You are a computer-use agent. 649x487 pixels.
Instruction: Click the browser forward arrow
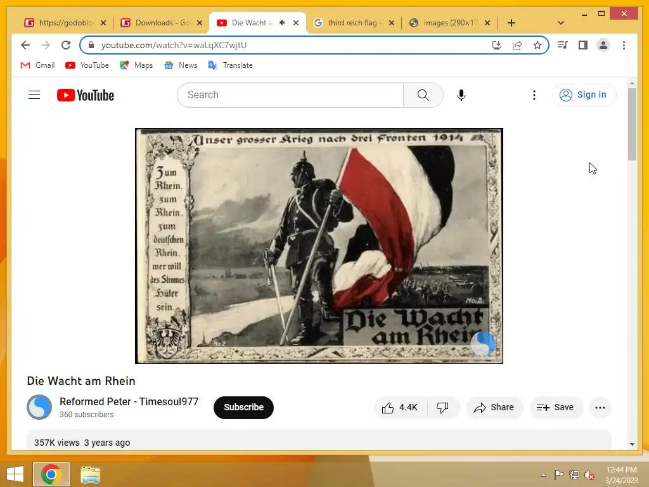[46, 45]
